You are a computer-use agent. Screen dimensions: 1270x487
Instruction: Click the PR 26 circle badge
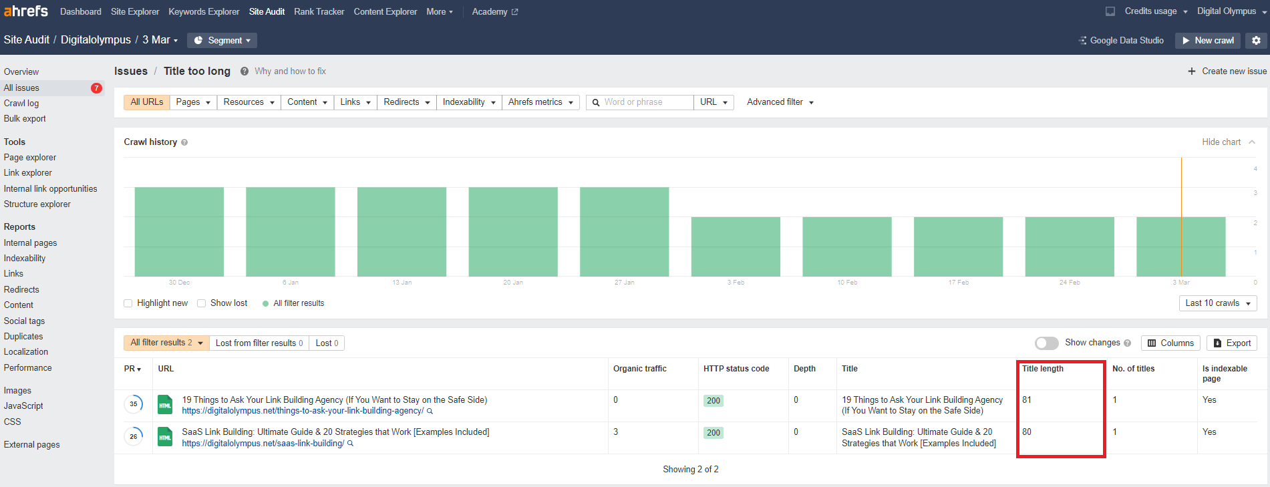click(x=134, y=436)
